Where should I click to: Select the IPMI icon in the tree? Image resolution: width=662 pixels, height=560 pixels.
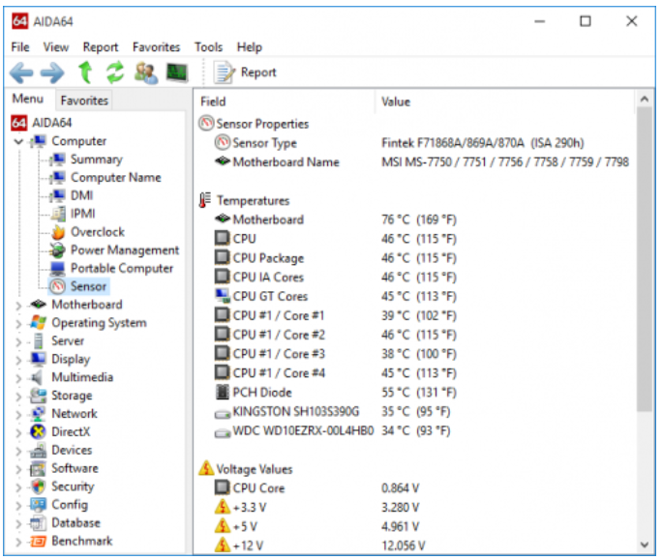57,214
